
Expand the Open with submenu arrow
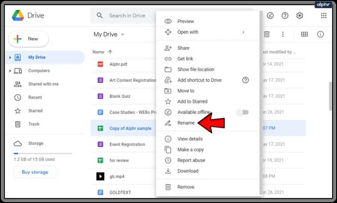pyautogui.click(x=243, y=32)
